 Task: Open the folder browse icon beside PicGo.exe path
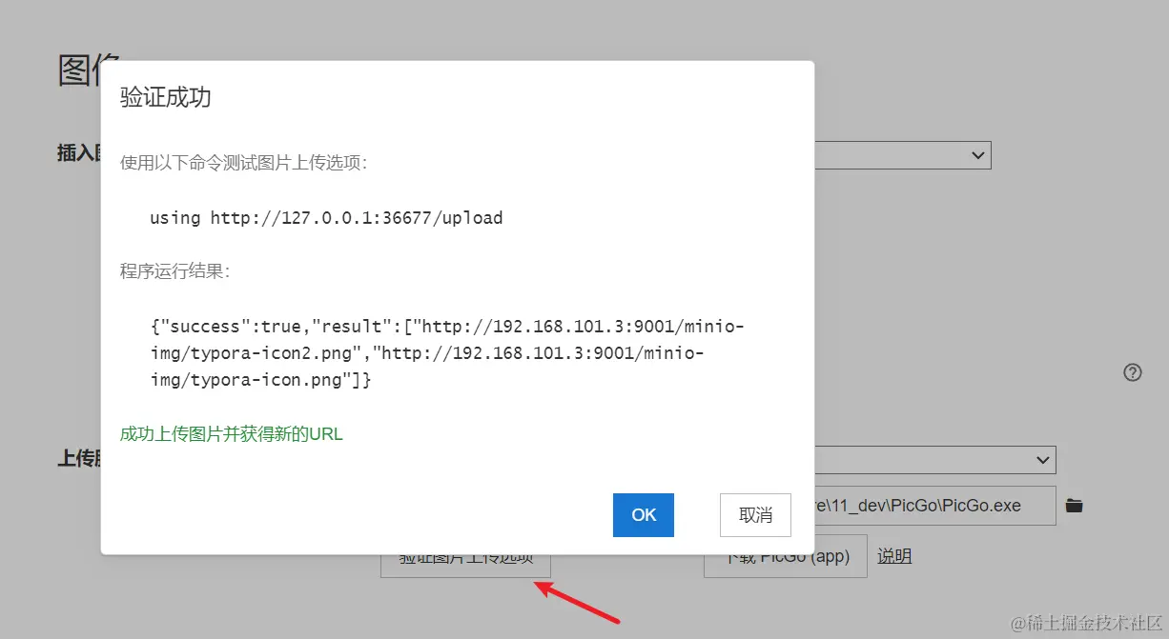tap(1075, 506)
